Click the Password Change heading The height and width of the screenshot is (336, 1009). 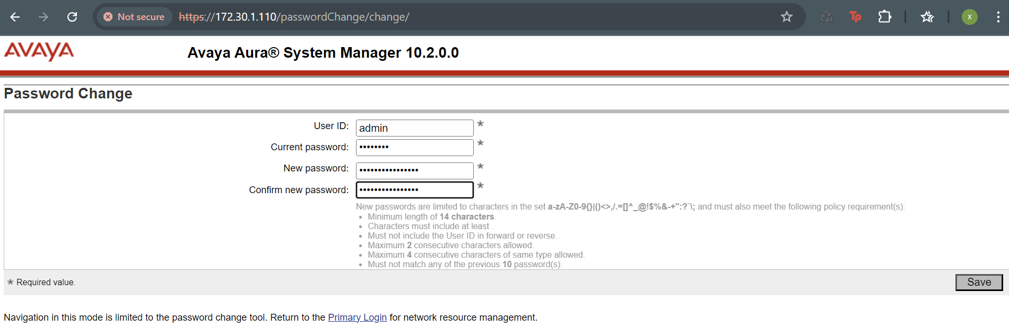click(x=68, y=94)
